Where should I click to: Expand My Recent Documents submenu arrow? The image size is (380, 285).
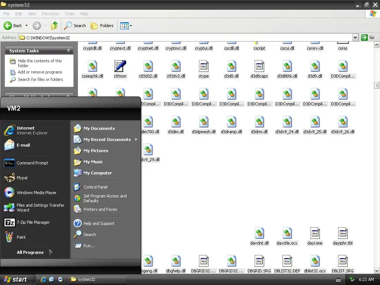coord(136,140)
